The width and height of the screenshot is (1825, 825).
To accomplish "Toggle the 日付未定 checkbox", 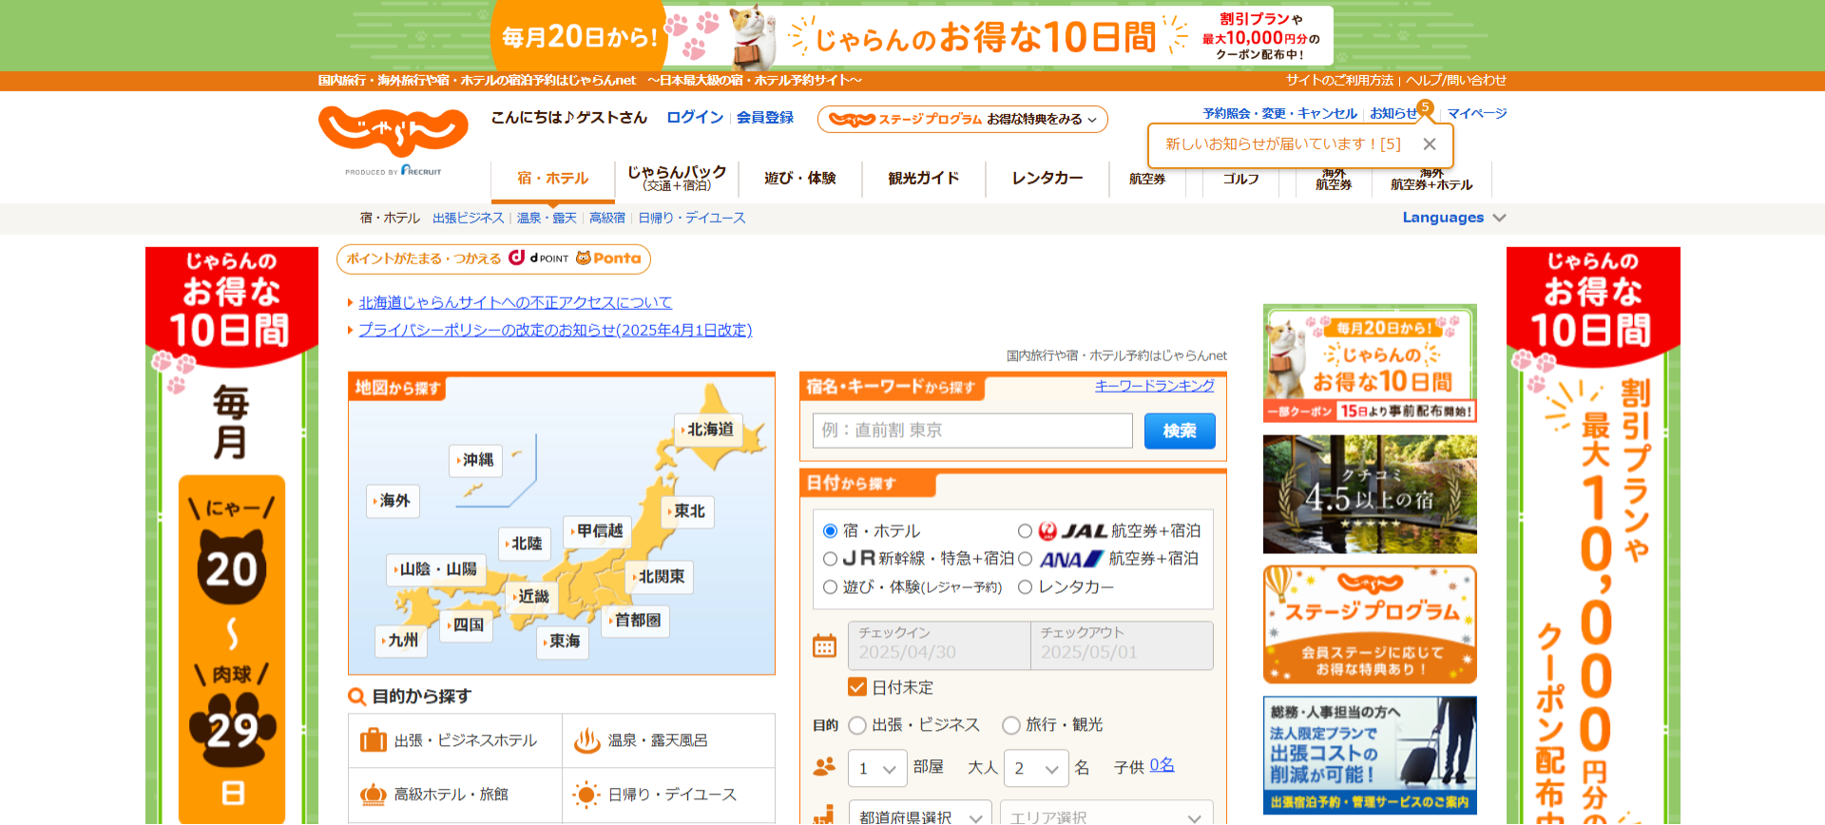I will (x=856, y=687).
